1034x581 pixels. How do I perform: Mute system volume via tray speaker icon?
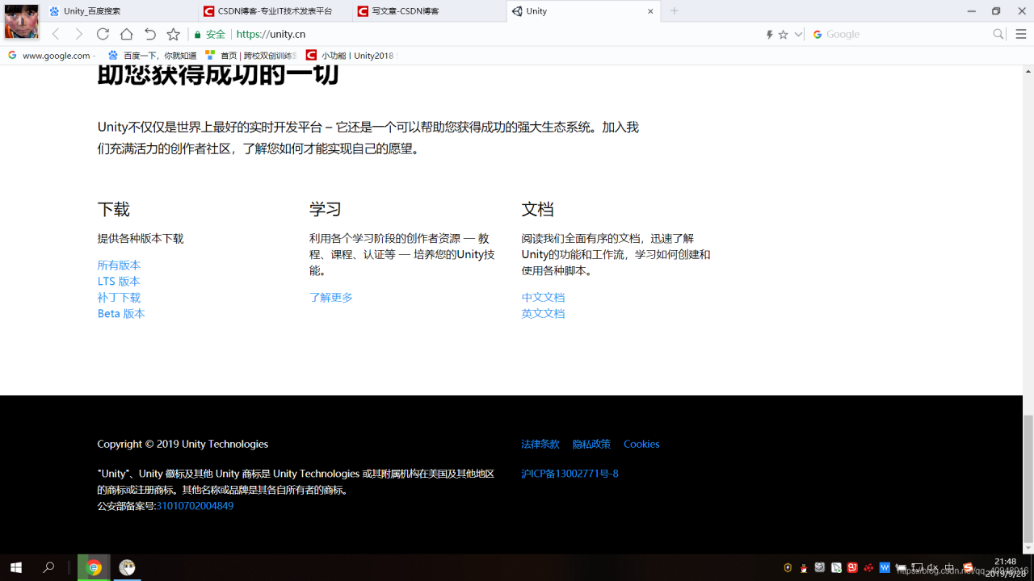pyautogui.click(x=933, y=567)
